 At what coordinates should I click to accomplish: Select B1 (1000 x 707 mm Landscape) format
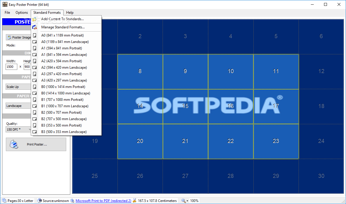66,106
